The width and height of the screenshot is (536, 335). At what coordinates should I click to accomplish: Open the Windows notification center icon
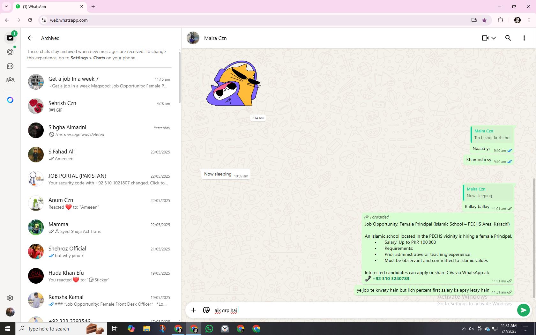point(525,329)
